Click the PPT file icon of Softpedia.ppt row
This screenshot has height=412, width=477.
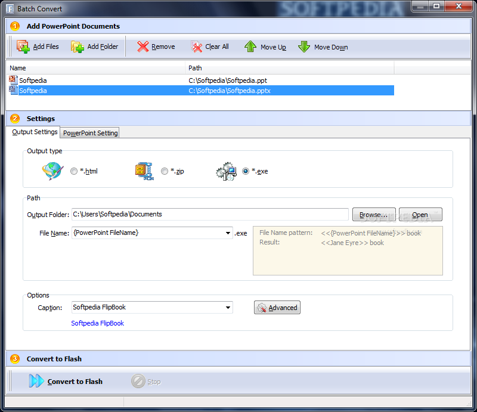pos(13,80)
